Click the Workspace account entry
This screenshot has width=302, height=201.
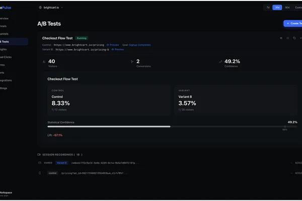tap(6, 194)
